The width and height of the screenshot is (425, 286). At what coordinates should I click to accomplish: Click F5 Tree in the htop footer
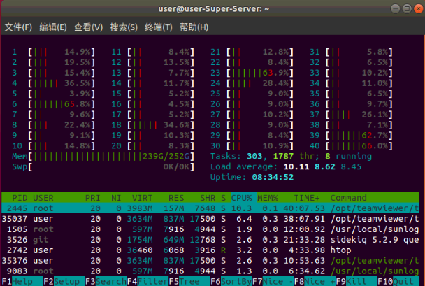click(189, 281)
